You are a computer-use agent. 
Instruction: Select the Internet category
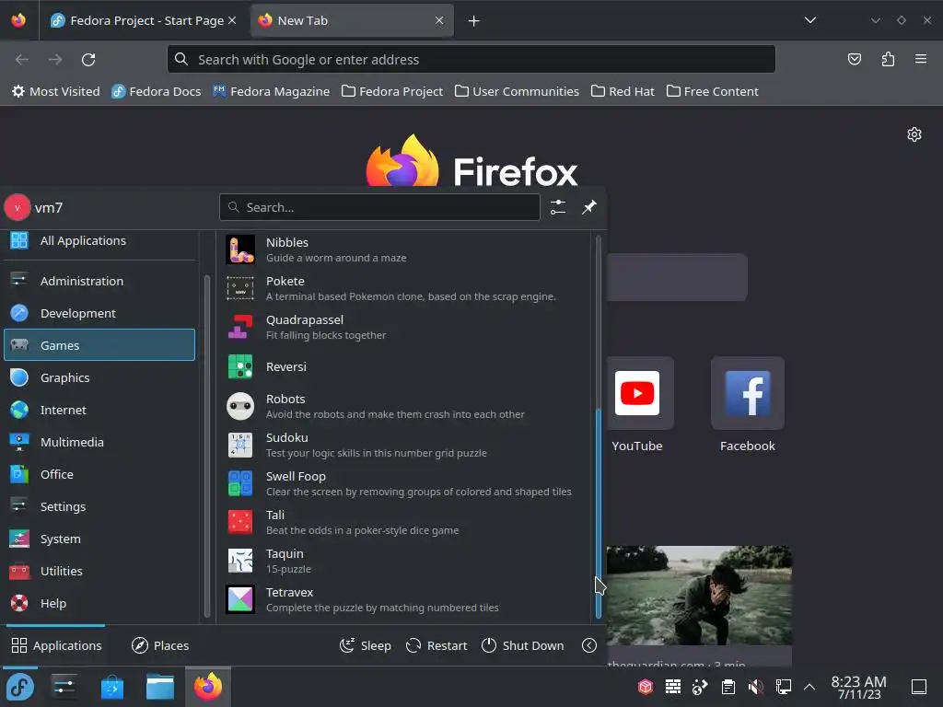[99, 410]
